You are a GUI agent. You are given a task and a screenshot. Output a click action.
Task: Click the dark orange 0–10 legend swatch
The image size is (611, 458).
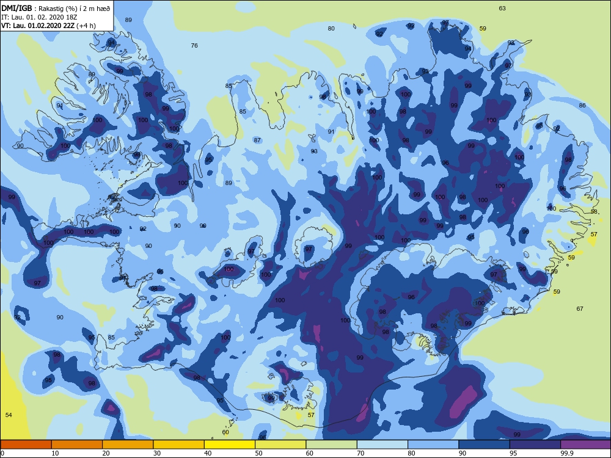click(x=26, y=445)
